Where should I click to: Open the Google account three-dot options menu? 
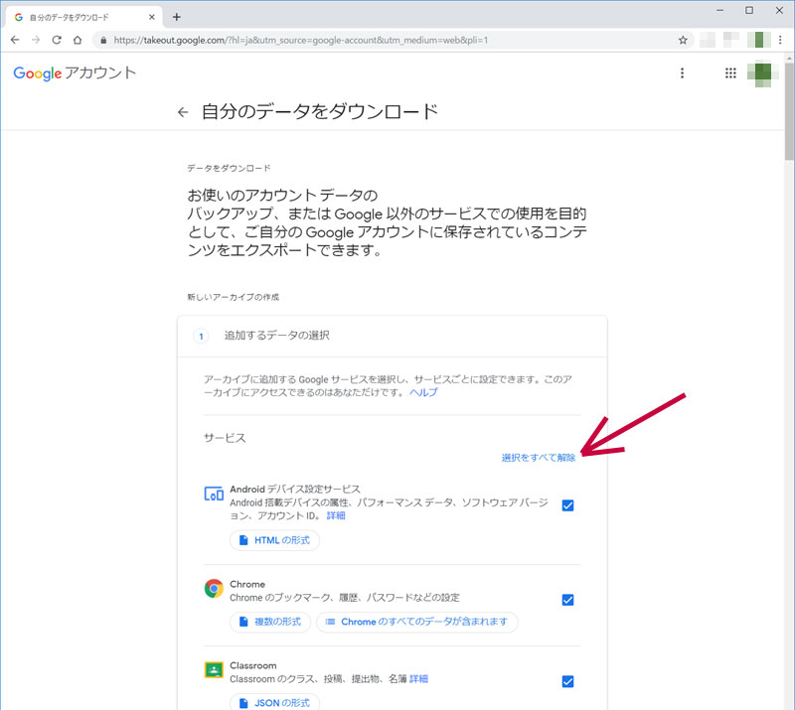tap(682, 73)
